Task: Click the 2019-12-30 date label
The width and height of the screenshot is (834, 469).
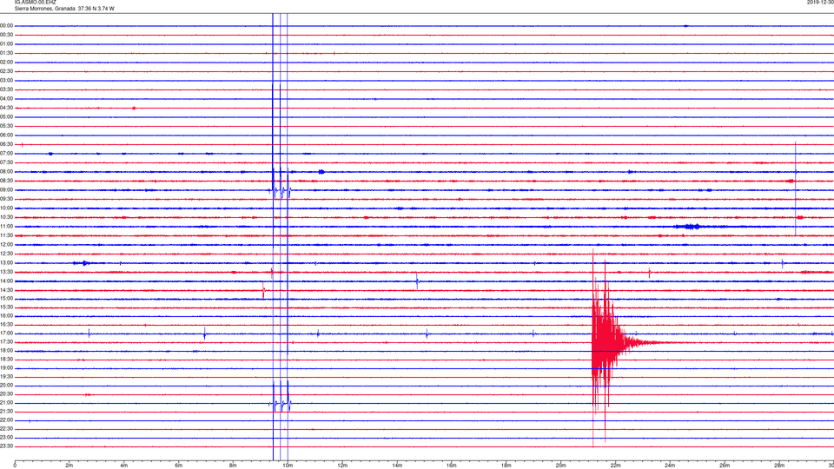Action: [x=820, y=2]
